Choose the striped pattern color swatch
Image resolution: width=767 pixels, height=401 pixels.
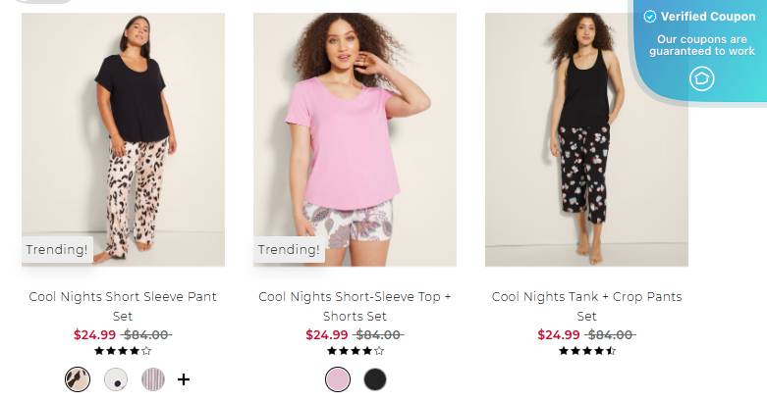[x=153, y=378]
